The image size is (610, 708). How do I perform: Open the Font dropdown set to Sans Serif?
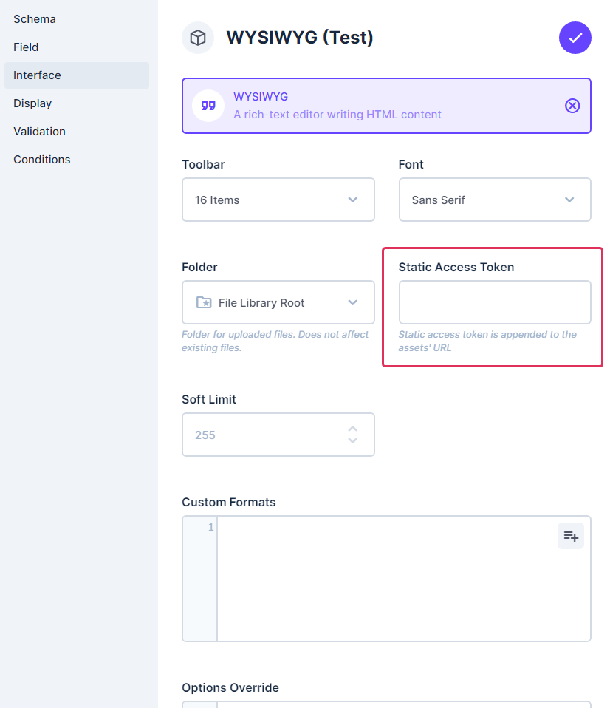pos(494,200)
